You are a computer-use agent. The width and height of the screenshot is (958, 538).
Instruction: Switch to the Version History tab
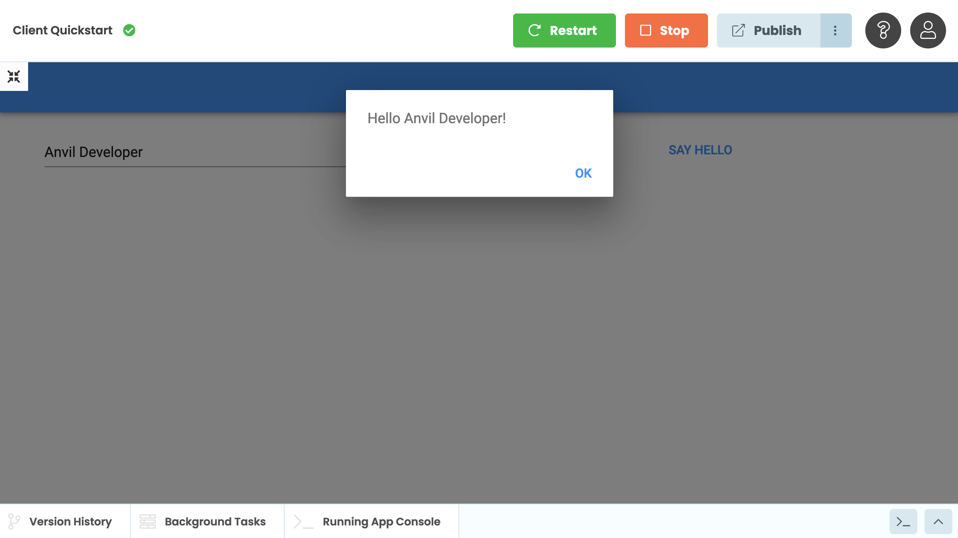point(70,521)
